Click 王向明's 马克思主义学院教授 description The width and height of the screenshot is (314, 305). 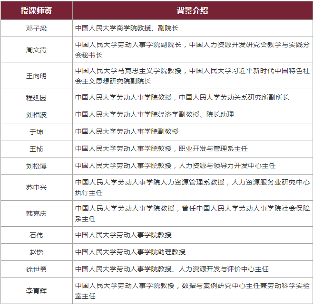(193, 76)
